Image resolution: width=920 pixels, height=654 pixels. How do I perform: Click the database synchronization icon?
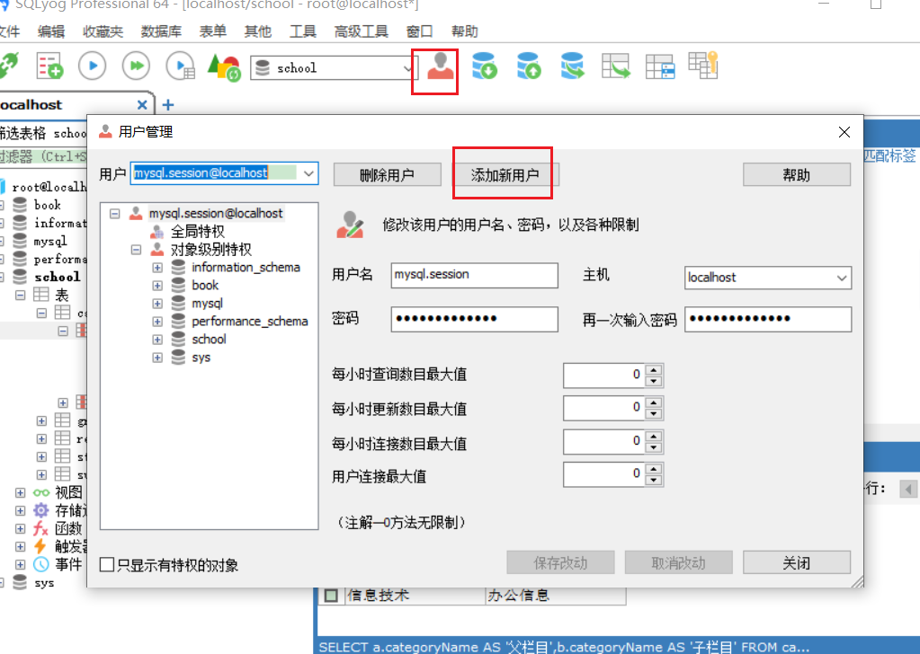pos(572,66)
